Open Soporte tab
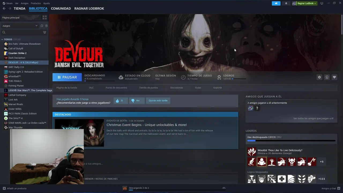The height and width of the screenshot is (193, 343). pos(217,88)
